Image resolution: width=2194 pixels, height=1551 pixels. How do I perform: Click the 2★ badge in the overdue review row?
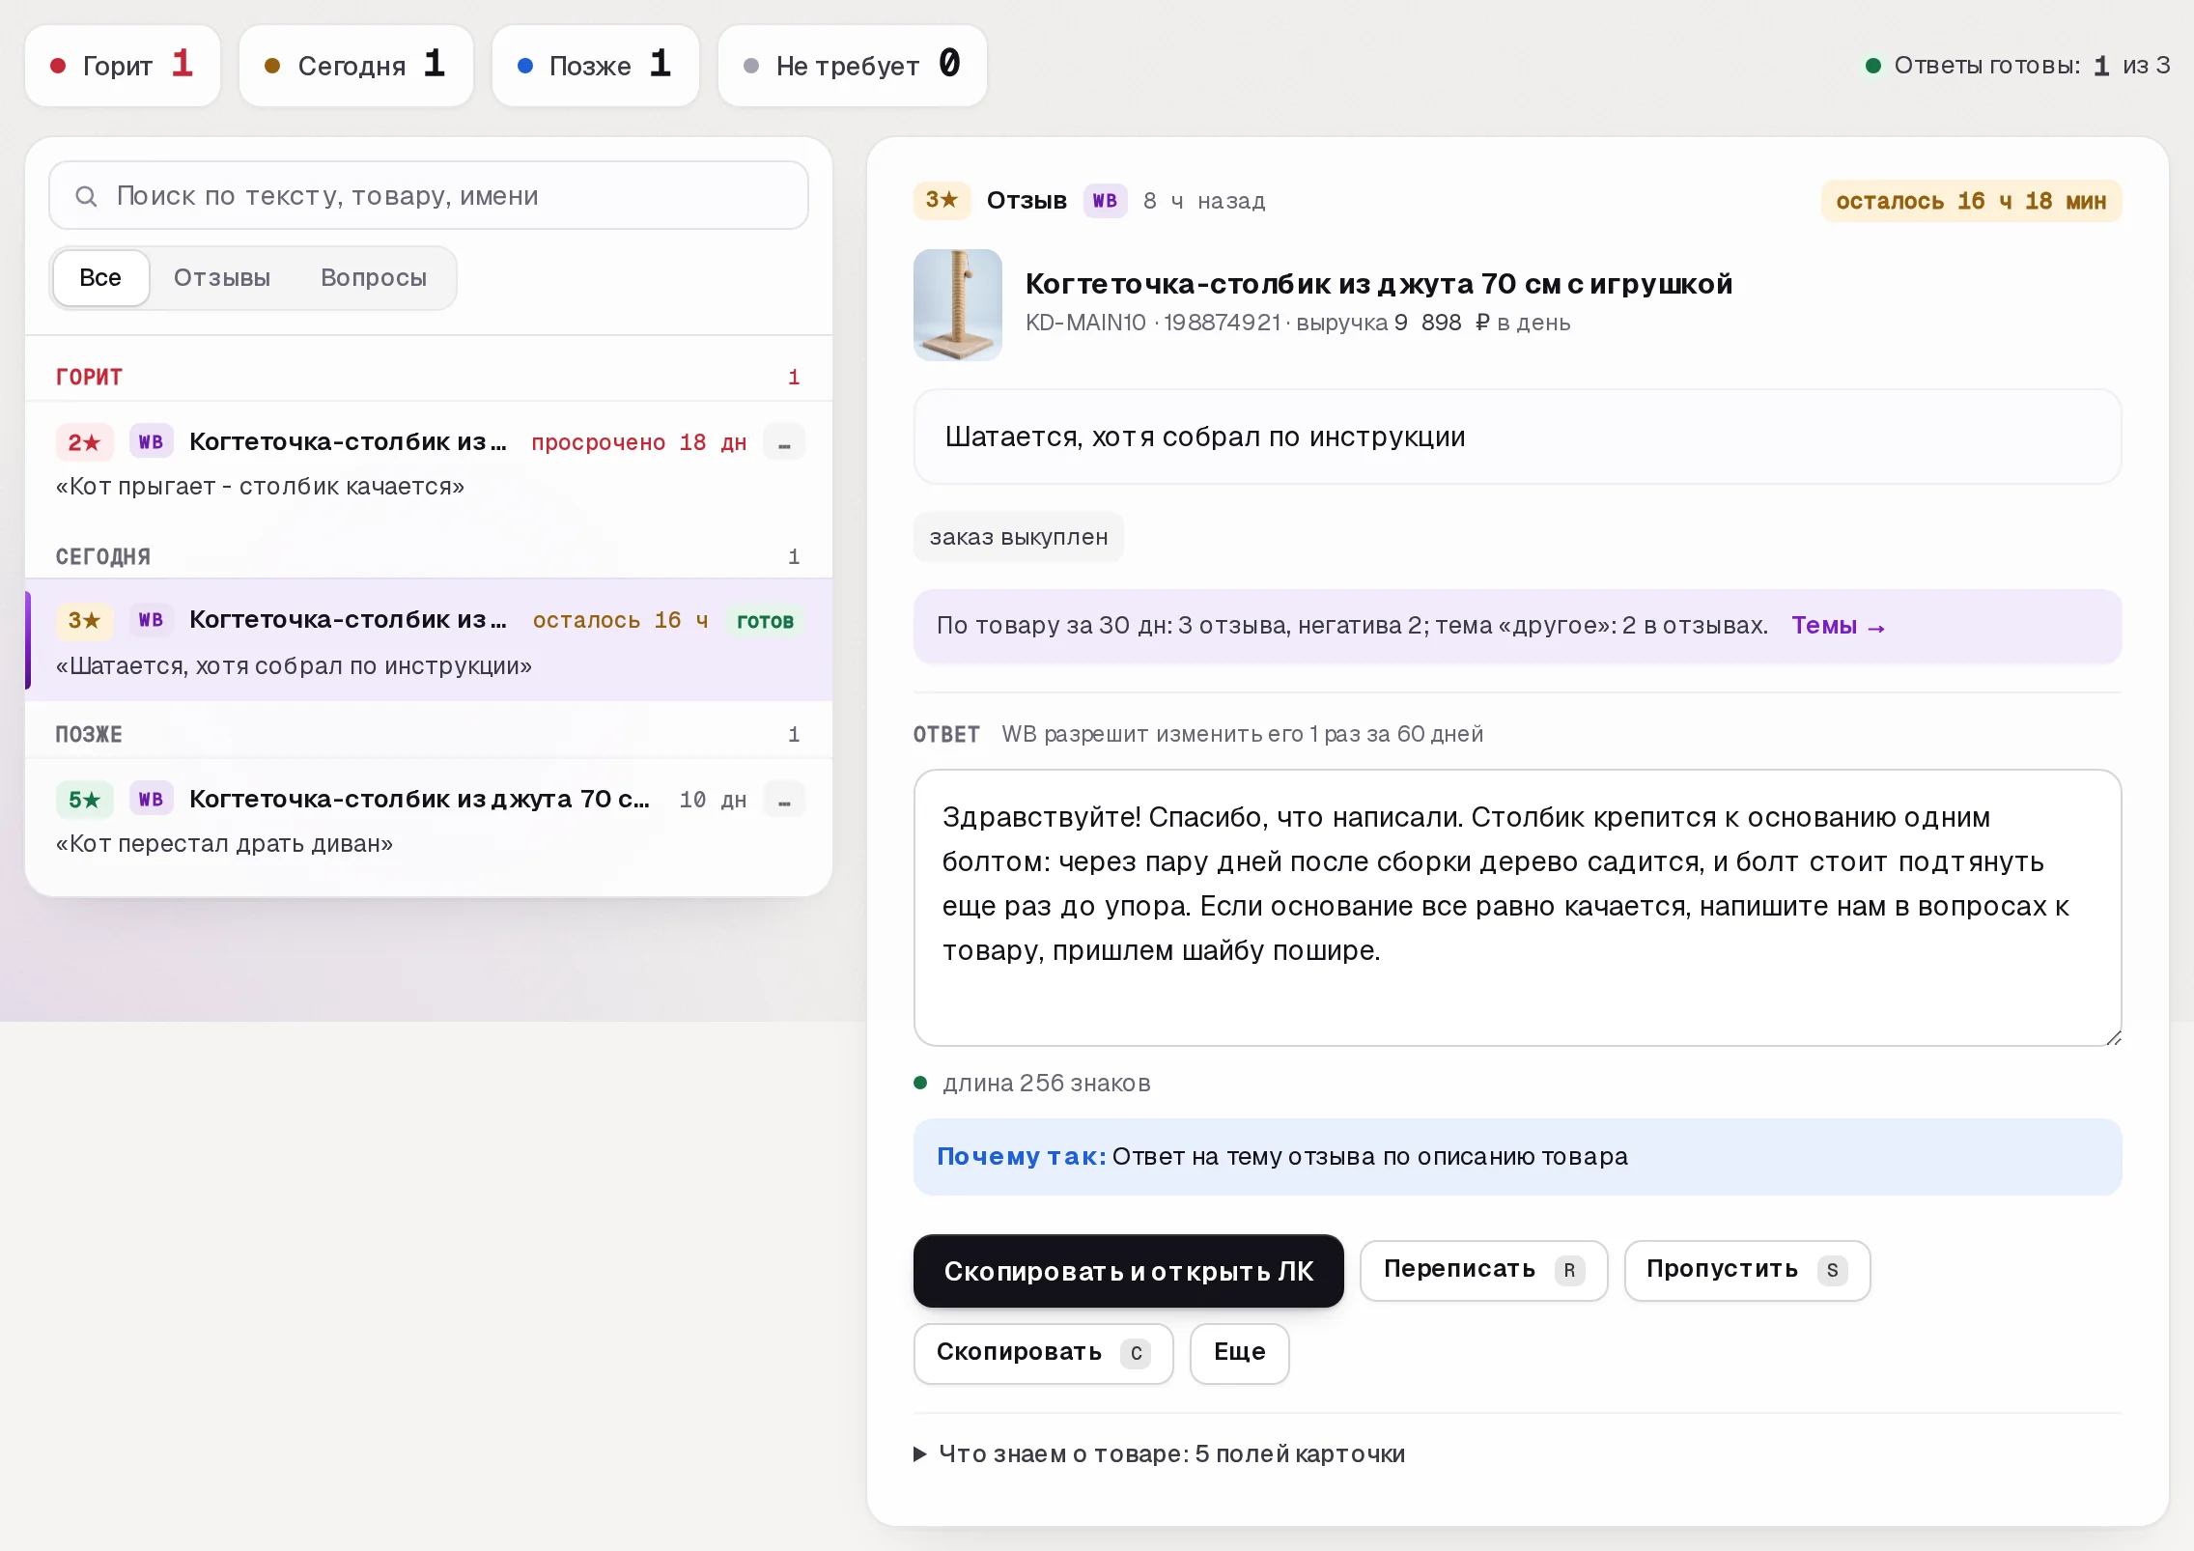[84, 442]
